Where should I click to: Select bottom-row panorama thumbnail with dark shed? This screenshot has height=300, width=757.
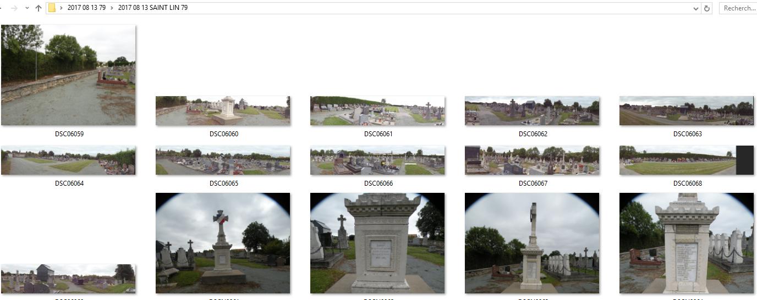pos(68,279)
